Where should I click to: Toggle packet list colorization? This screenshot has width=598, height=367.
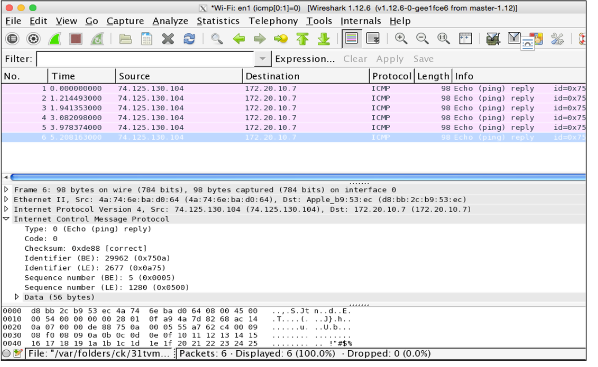[352, 39]
